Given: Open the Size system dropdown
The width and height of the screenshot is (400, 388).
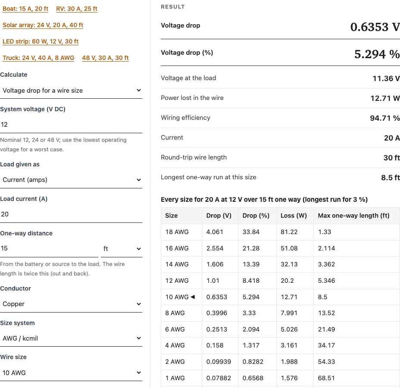Looking at the screenshot, I should (71, 338).
